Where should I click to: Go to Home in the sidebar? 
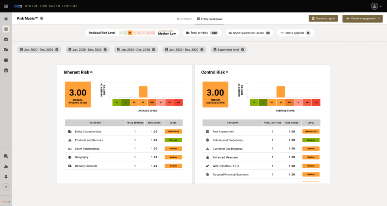pyautogui.click(x=6, y=19)
